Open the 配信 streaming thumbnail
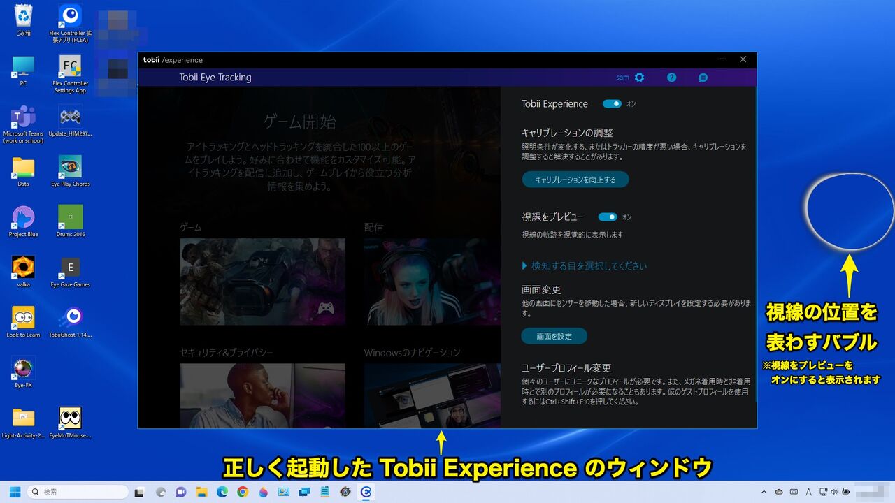Viewport: 895px width, 503px height. pos(432,282)
